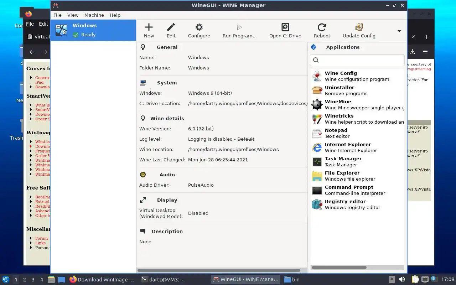Follow Forum link in background webpage
Viewport: 456px width, 285px height.
[x=41, y=238]
